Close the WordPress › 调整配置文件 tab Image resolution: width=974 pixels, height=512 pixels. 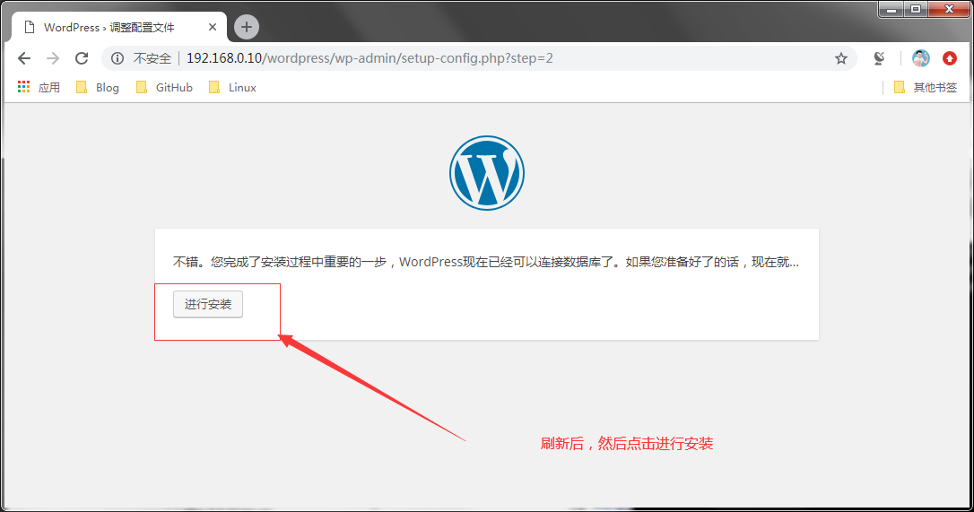pyautogui.click(x=213, y=27)
